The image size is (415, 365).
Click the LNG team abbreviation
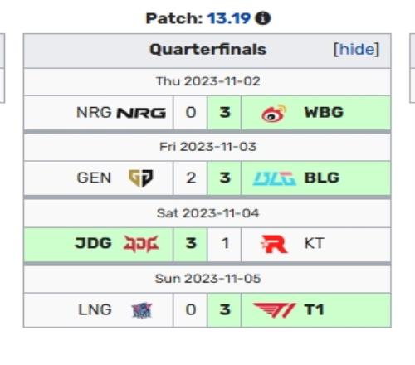95,309
